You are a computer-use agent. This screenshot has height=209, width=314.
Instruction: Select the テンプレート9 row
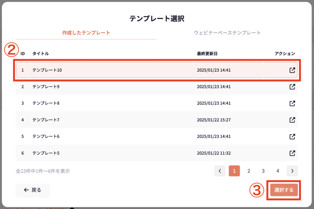[123, 87]
